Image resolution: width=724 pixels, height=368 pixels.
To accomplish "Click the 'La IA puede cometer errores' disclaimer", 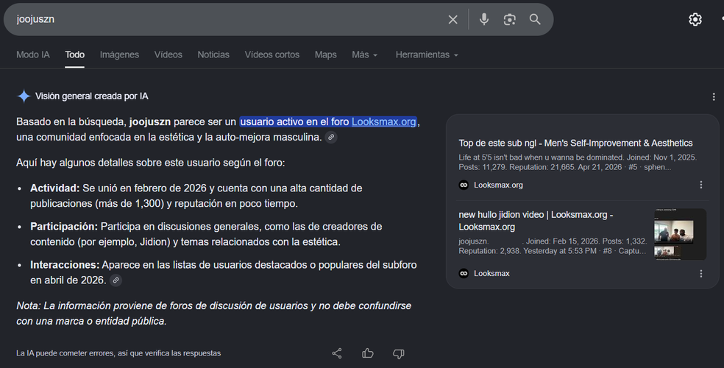I will pos(118,353).
